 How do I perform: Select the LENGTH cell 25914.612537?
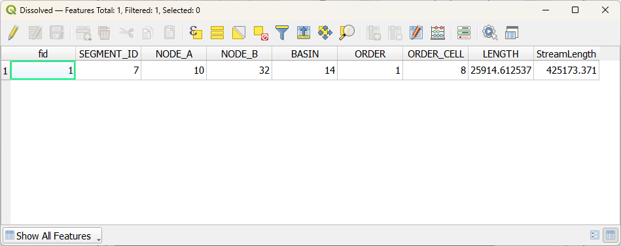point(501,70)
